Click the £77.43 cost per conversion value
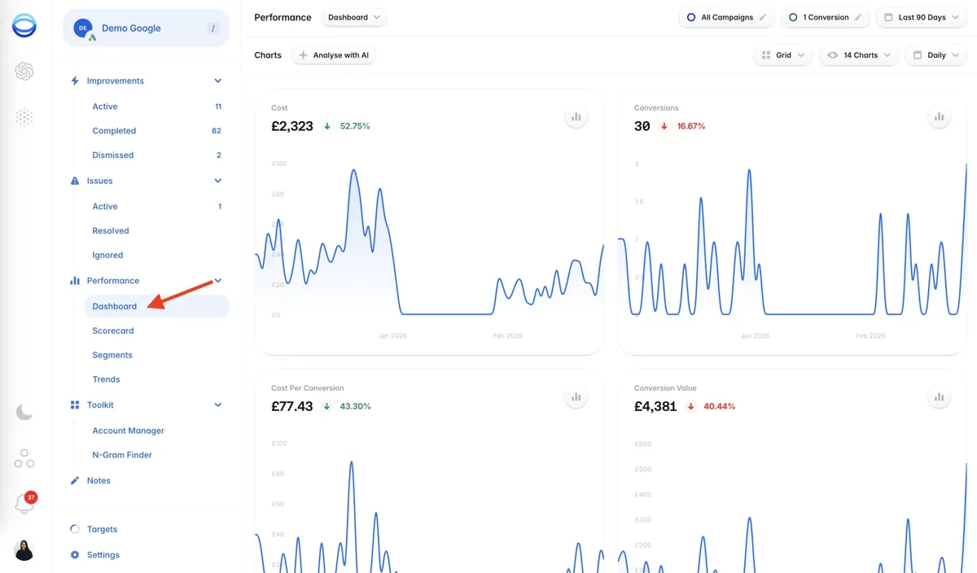Screen dimensions: 977x573 pos(292,406)
